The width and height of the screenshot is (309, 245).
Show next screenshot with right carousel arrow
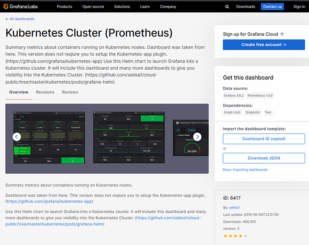(197, 137)
